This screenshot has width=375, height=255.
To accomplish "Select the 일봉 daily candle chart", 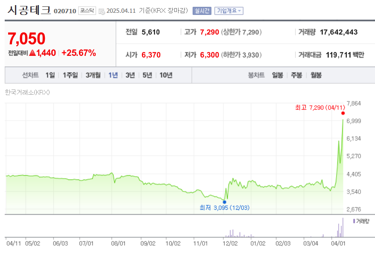I will 277,75.
